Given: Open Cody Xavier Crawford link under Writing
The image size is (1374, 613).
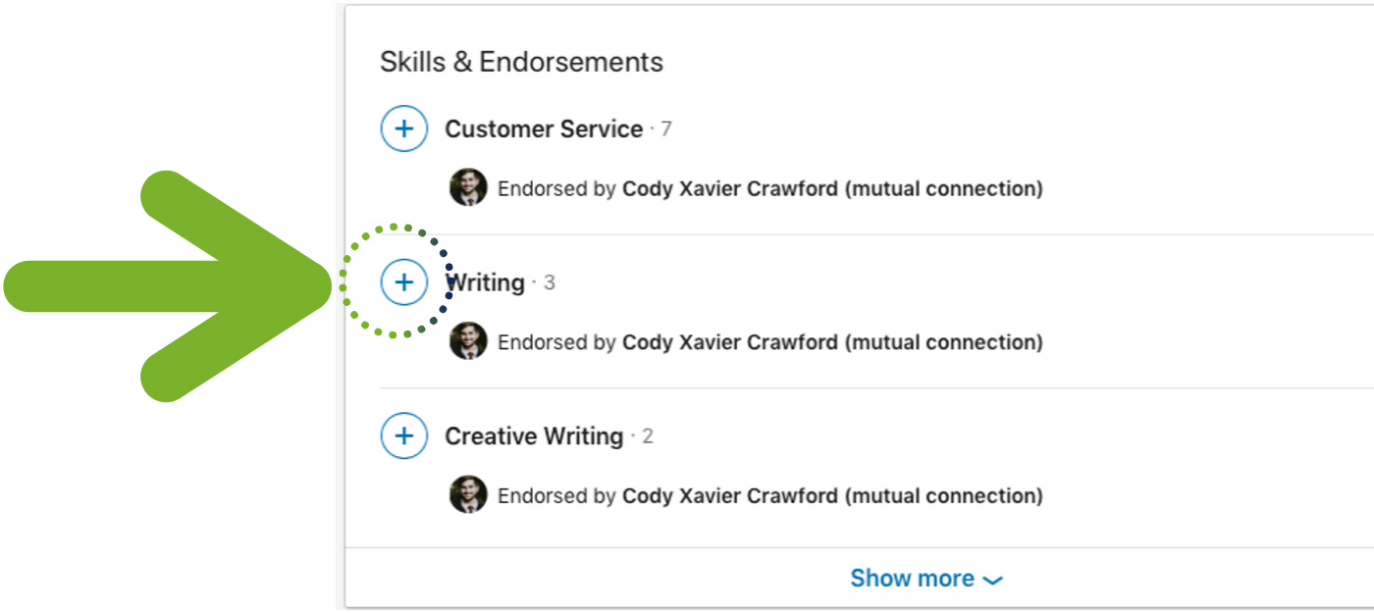Looking at the screenshot, I should point(730,342).
